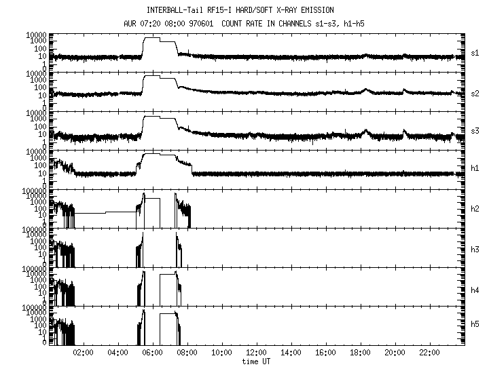Select the 10:00 time axis tick label
Viewport: 489px width, 373px height.
[222, 353]
